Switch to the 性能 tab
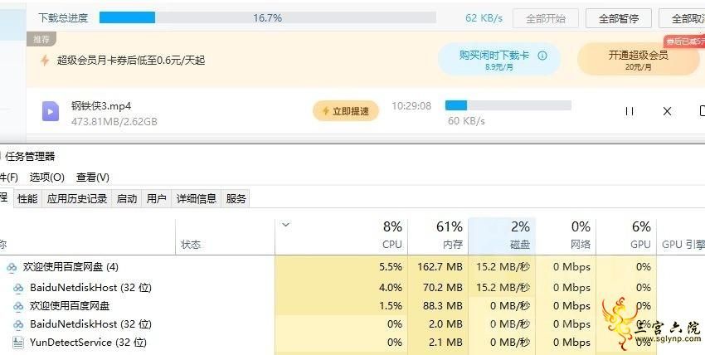 27,198
